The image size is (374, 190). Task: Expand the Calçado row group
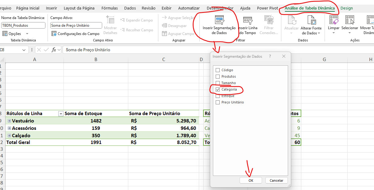pyautogui.click(x=10, y=136)
